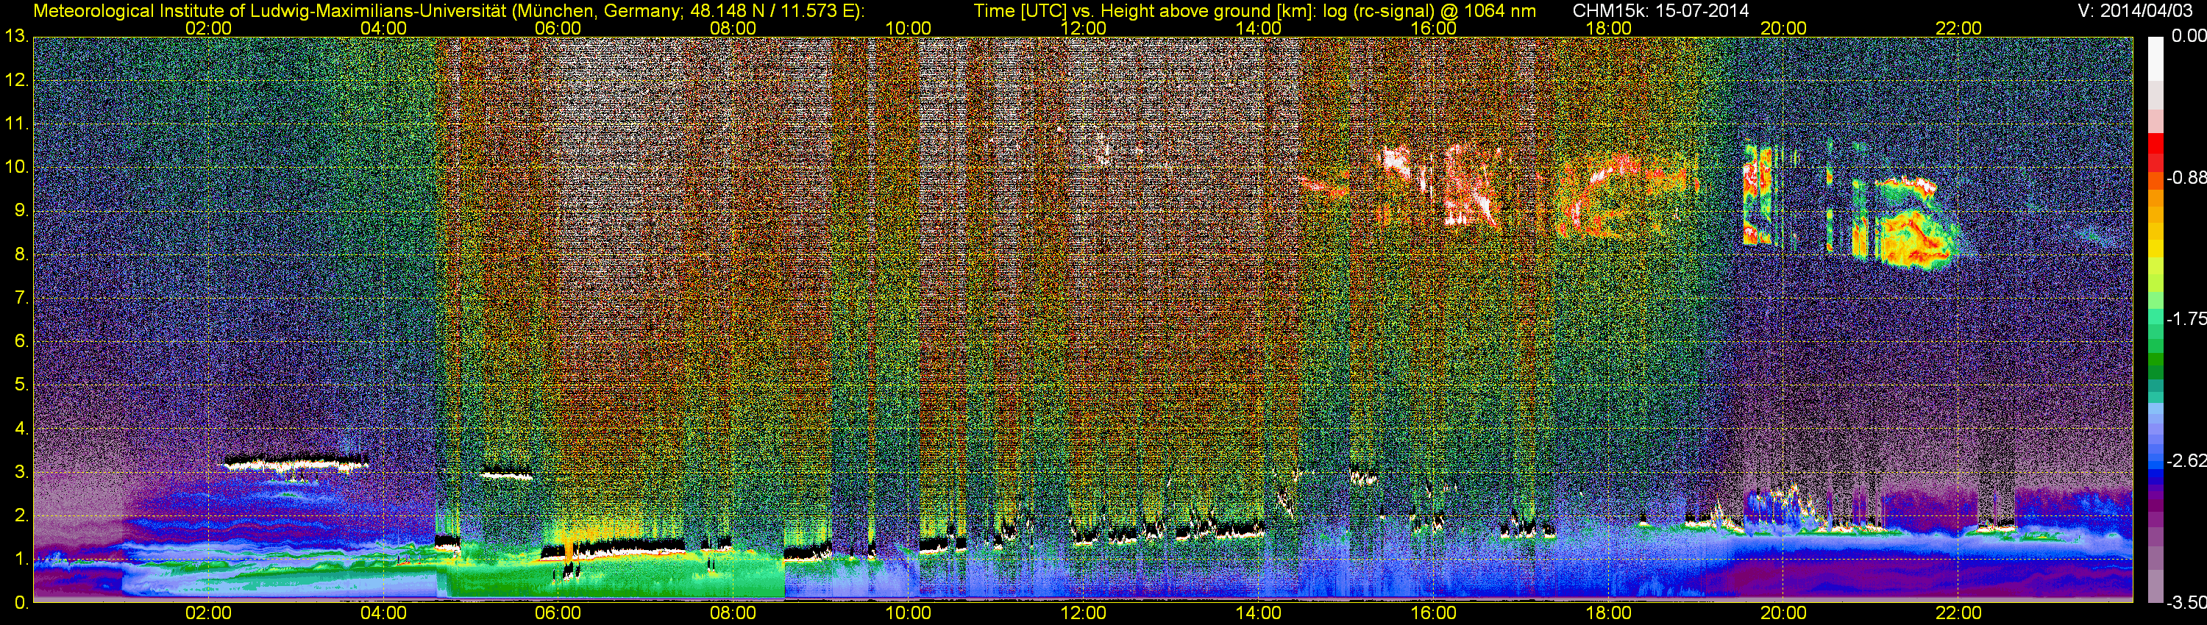This screenshot has width=2207, height=625.
Task: Click the 18:00 label on the top time axis
Action: (x=1608, y=28)
